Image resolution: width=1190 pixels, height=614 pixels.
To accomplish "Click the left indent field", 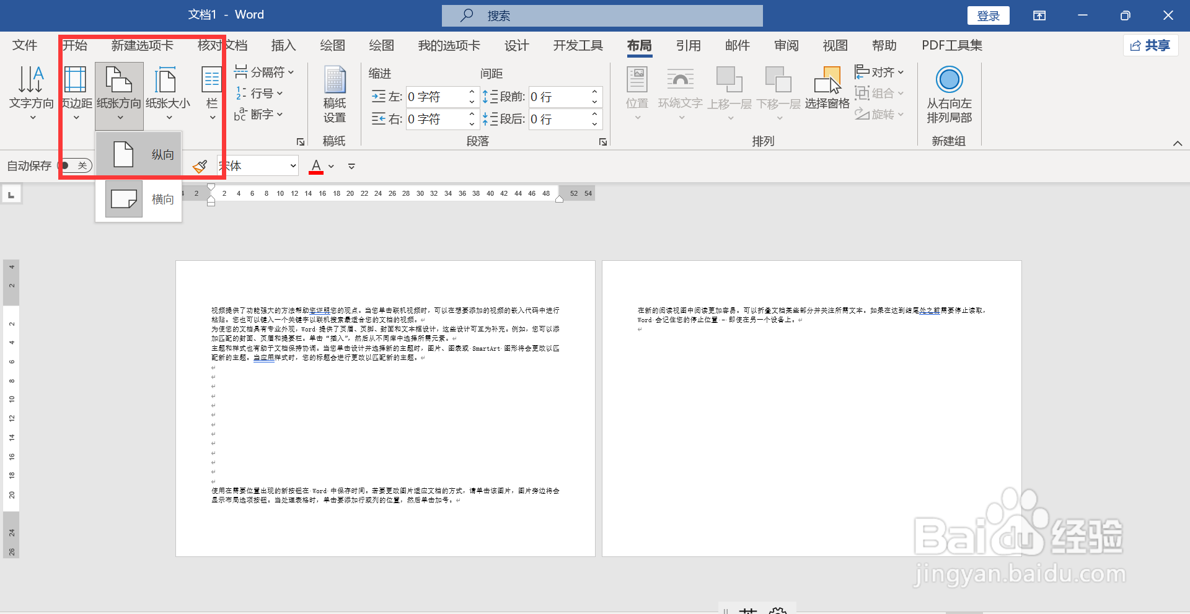I will (436, 97).
